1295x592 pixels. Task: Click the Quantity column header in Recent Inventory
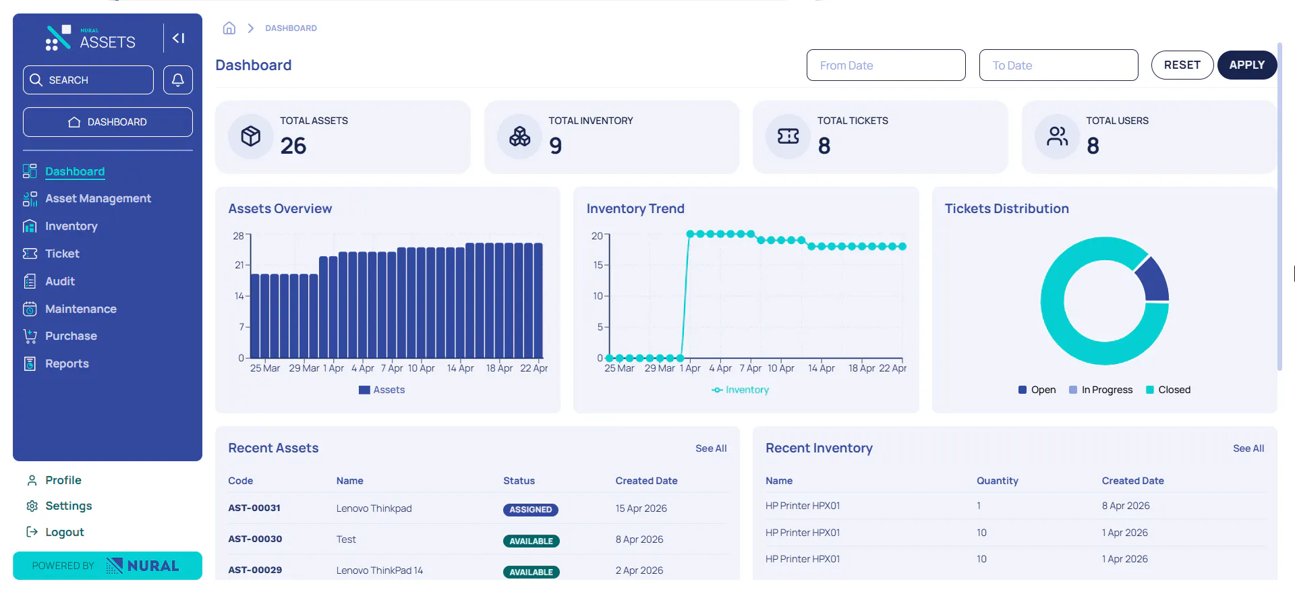click(x=998, y=481)
